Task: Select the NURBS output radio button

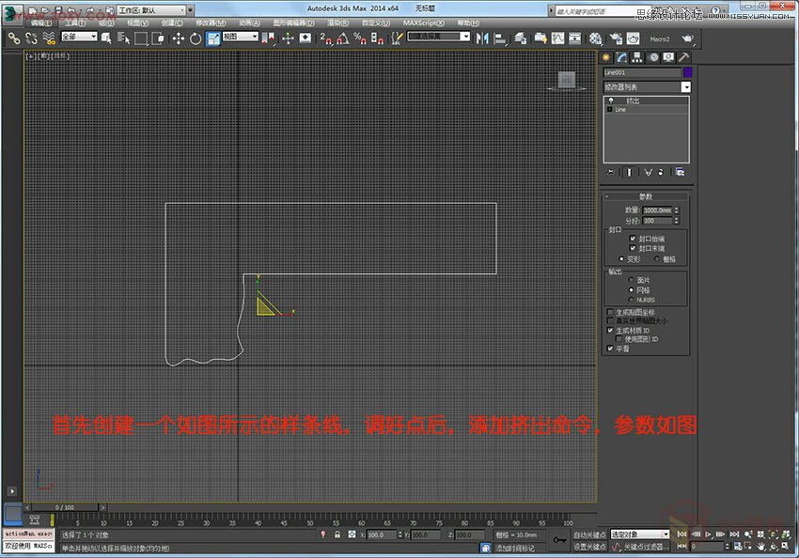Action: (x=631, y=299)
